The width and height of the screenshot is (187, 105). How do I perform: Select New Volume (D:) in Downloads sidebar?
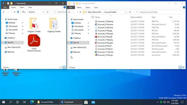tap(14, 47)
